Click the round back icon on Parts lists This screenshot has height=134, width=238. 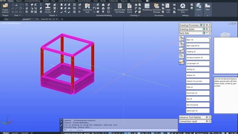[x=204, y=33]
